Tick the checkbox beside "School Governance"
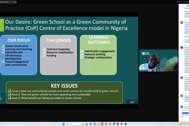This screenshot has width=189, height=126. point(3,46)
